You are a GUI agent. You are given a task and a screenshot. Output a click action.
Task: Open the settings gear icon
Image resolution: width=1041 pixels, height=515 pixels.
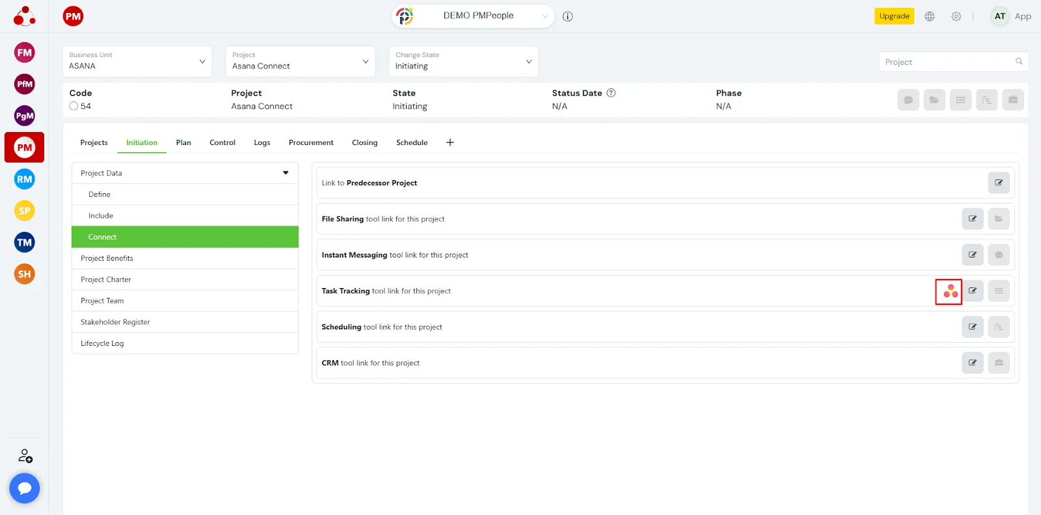pyautogui.click(x=956, y=16)
